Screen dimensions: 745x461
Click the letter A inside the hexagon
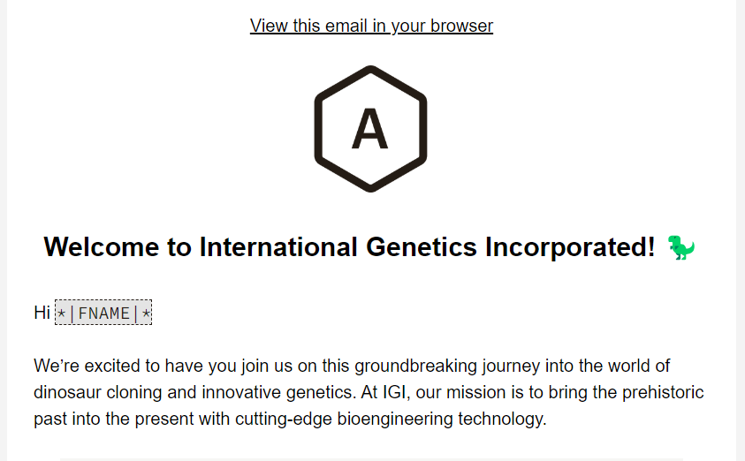(369, 129)
